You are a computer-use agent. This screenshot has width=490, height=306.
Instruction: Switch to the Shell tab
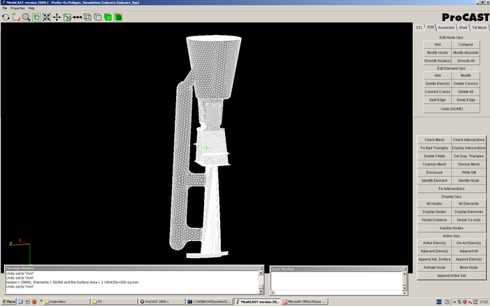pyautogui.click(x=463, y=27)
